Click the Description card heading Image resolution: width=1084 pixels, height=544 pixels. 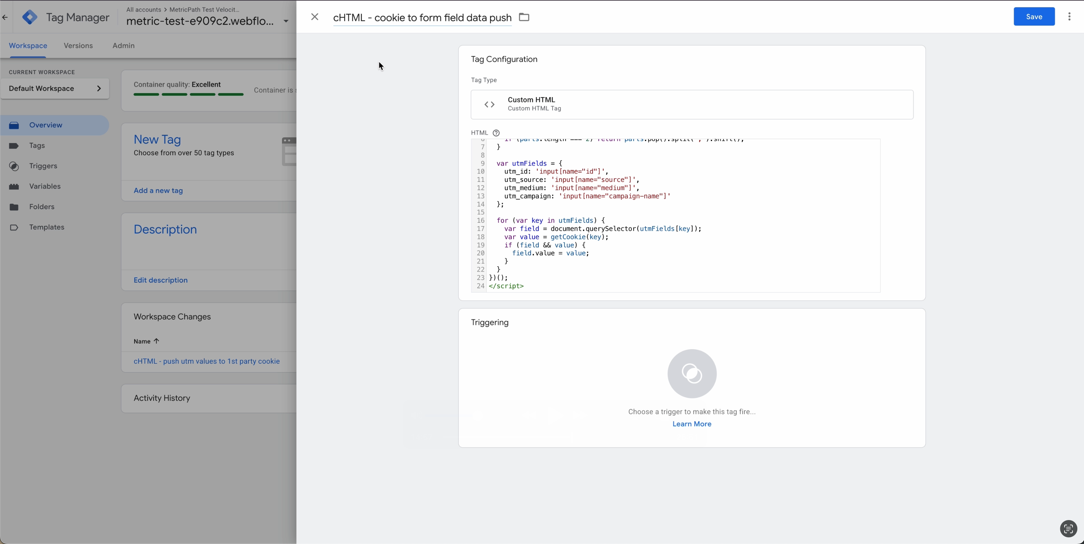pyautogui.click(x=165, y=229)
